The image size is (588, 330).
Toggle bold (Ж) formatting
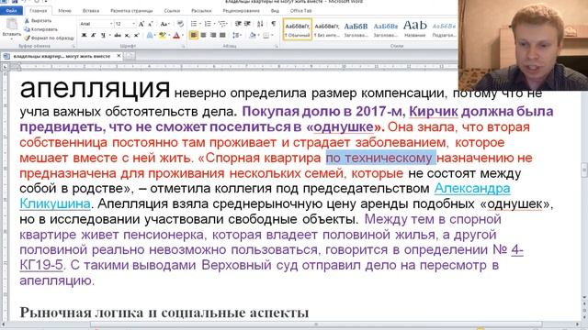click(x=84, y=35)
